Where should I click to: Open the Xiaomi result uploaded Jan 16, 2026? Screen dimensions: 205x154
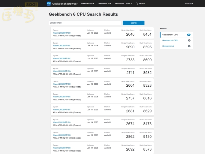coord(62,33)
